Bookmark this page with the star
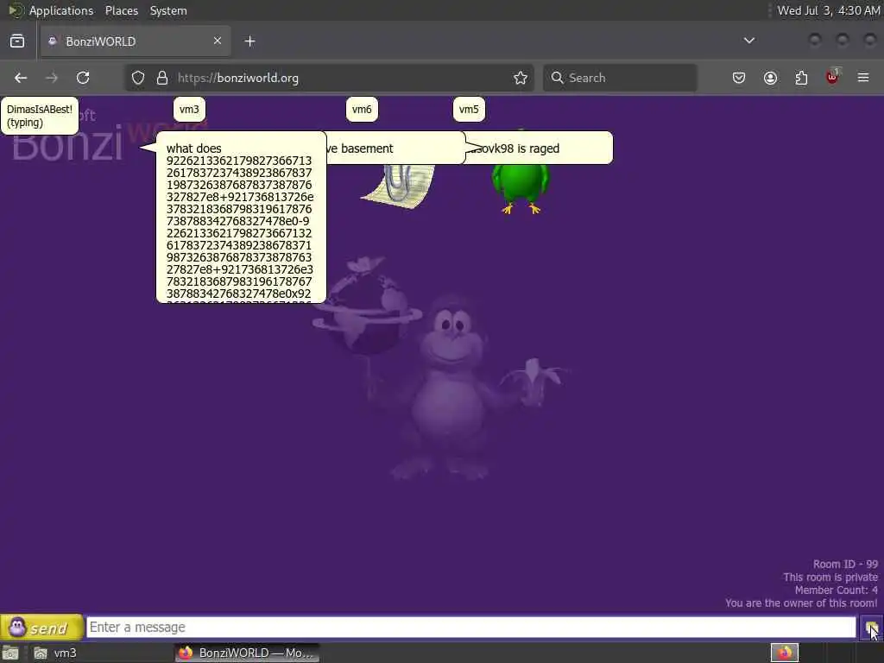The image size is (884, 663). tap(521, 78)
